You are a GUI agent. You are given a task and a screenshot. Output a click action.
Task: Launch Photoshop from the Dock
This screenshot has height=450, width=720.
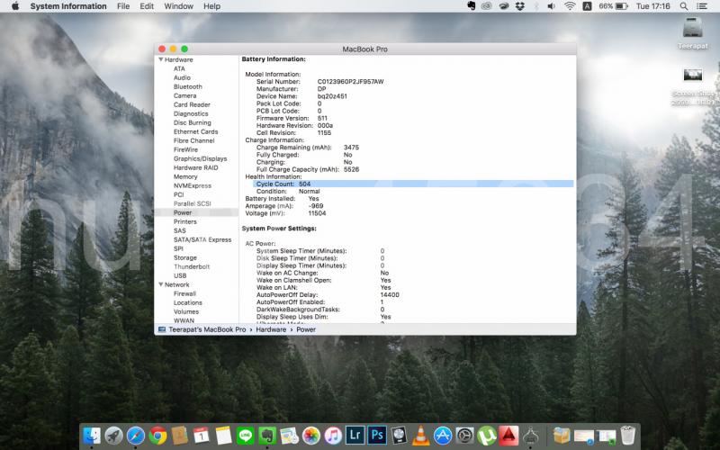click(378, 436)
